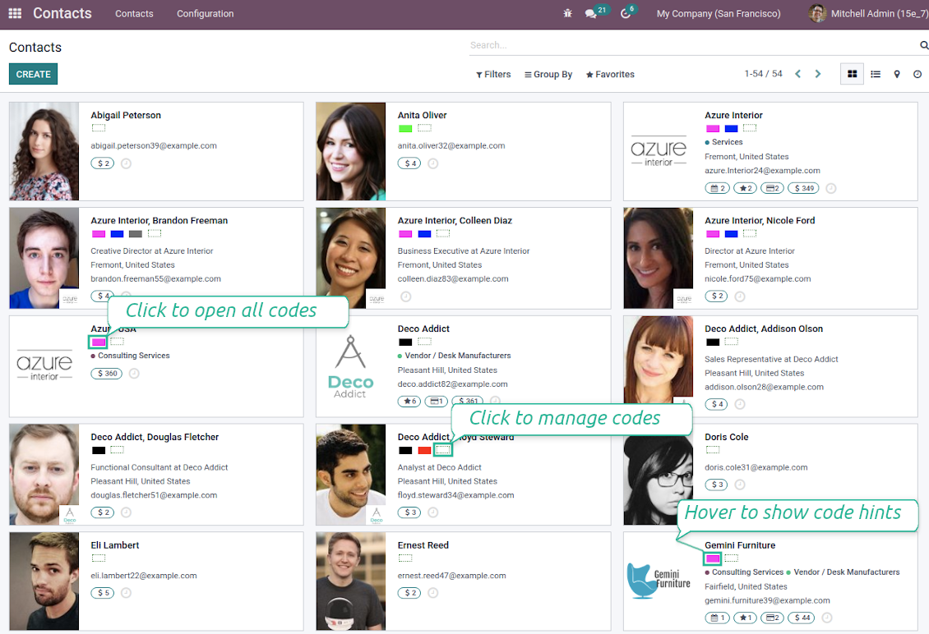Open Contacts menu item
This screenshot has height=634, width=929.
pos(134,13)
